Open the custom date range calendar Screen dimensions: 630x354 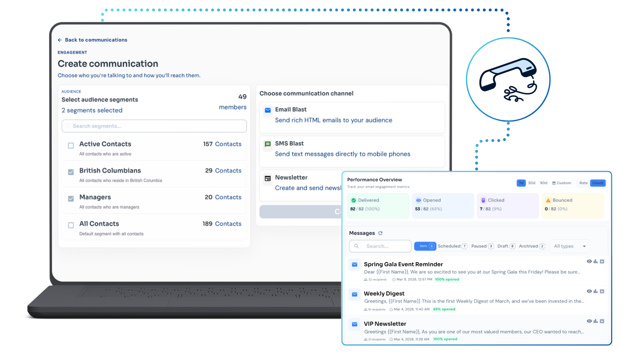point(561,183)
